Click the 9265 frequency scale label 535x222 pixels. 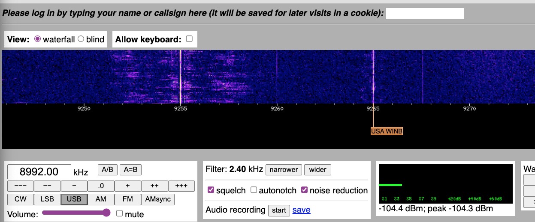[x=373, y=109]
